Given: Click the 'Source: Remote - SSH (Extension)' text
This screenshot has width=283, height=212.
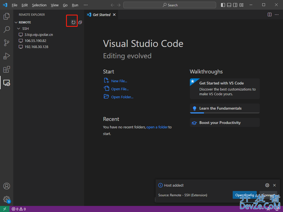Looking at the screenshot, I should (183, 195).
